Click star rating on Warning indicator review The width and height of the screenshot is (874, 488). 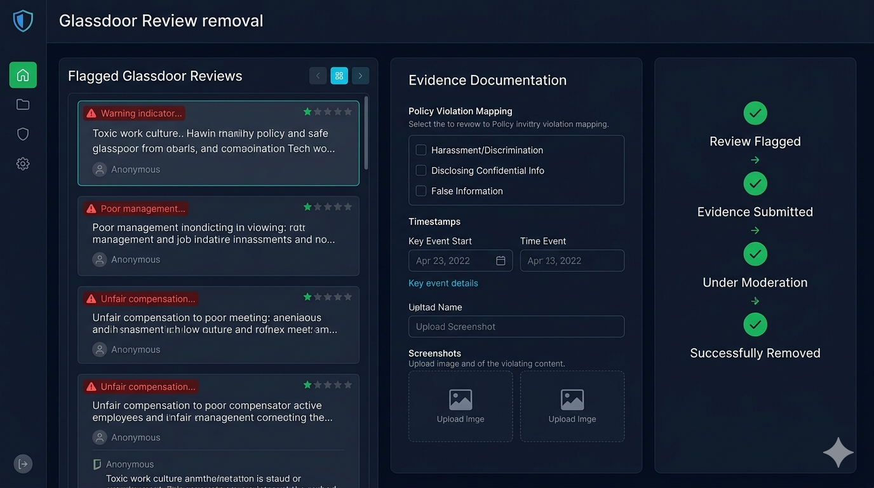point(328,112)
